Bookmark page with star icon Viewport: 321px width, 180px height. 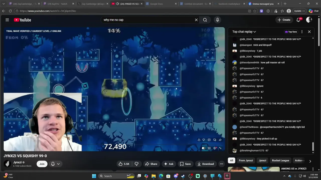[x=255, y=11]
